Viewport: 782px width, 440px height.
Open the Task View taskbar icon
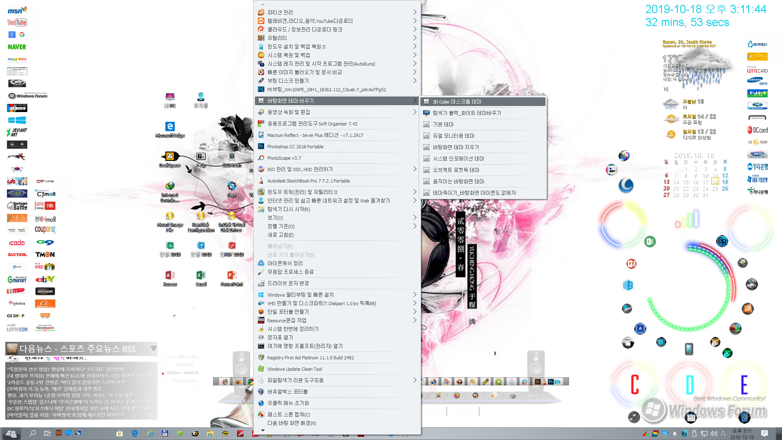47,433
